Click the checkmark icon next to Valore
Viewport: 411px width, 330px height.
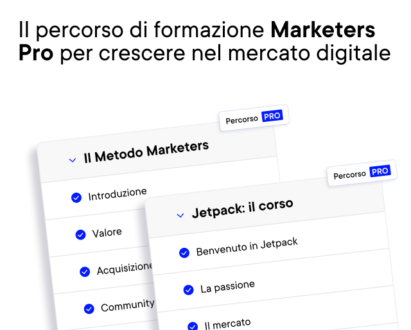80,235
